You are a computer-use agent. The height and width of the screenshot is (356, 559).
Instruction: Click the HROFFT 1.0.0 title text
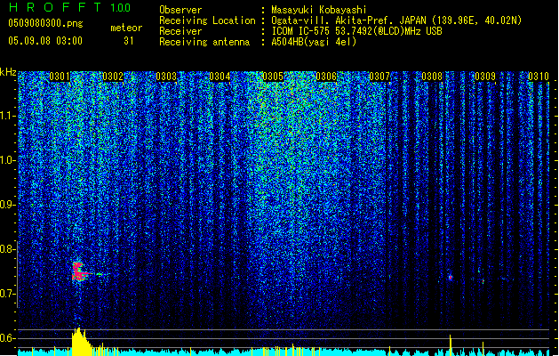click(x=70, y=7)
